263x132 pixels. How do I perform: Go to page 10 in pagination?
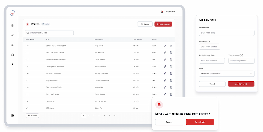(x=114, y=116)
